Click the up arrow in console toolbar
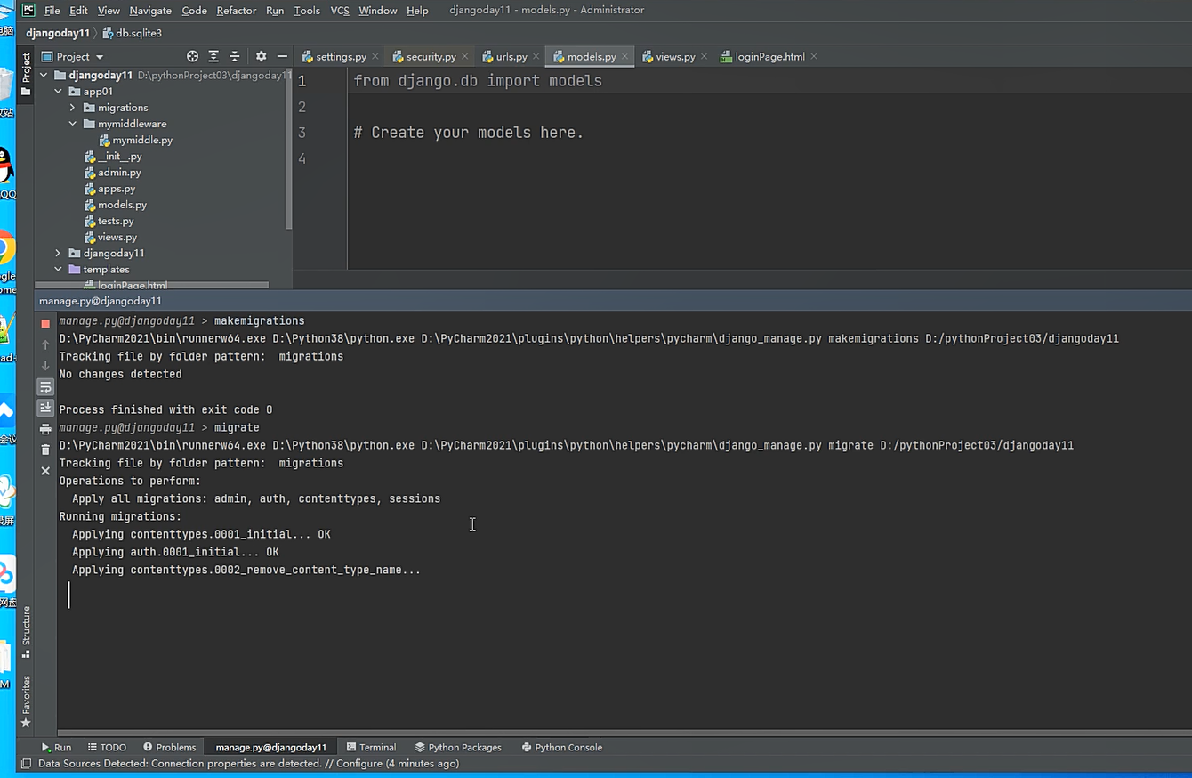The image size is (1192, 778). [x=45, y=344]
